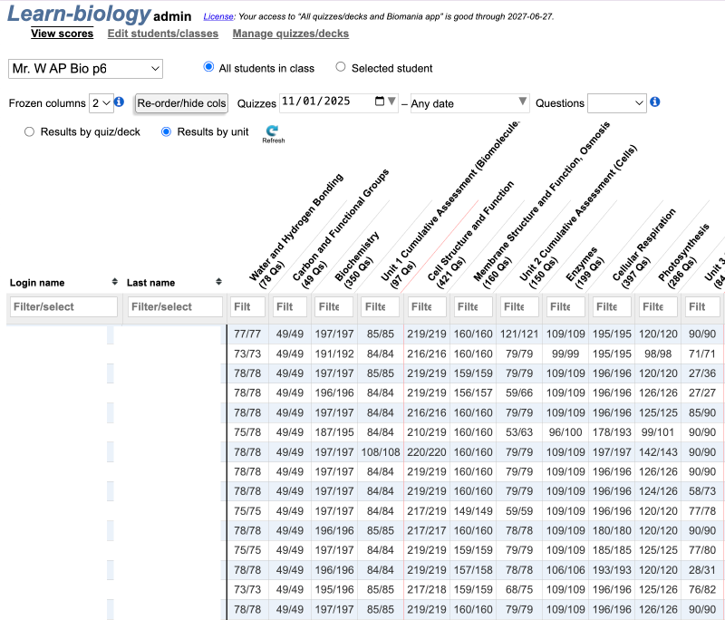Open the Frozen columns number dropdown
The height and width of the screenshot is (620, 725).
click(x=101, y=103)
